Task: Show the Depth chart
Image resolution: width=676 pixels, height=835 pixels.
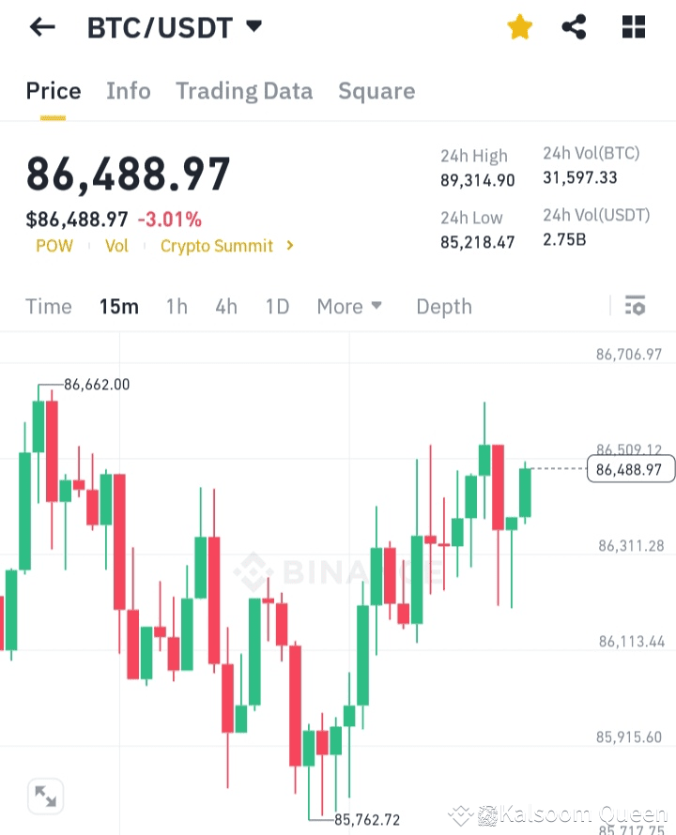Action: pos(443,307)
